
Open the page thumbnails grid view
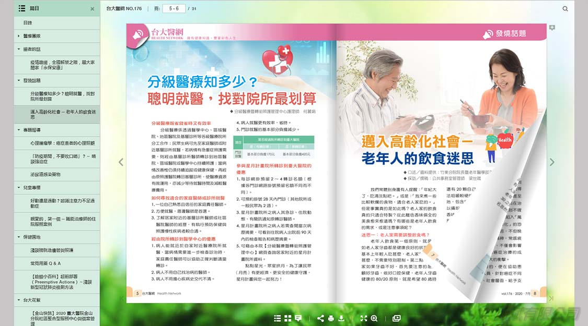tap(287, 318)
